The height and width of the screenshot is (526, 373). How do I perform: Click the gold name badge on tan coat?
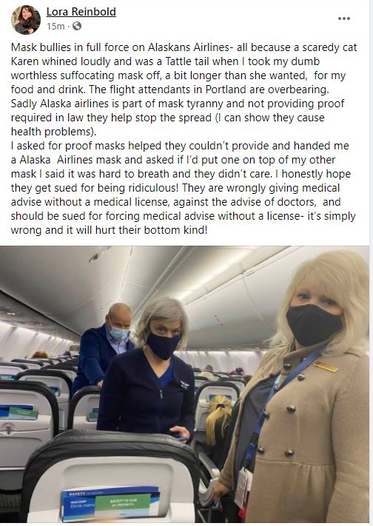pos(326,367)
